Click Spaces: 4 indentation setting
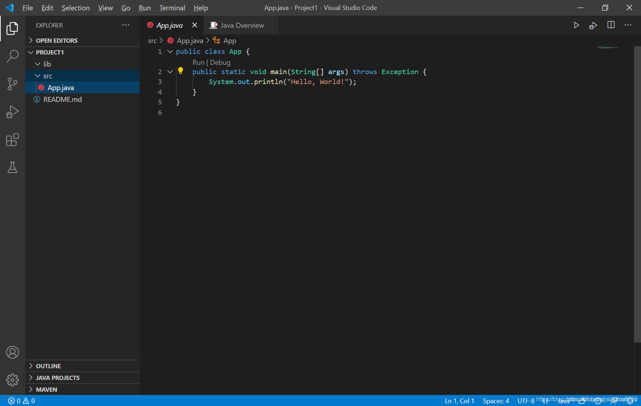 (x=496, y=401)
